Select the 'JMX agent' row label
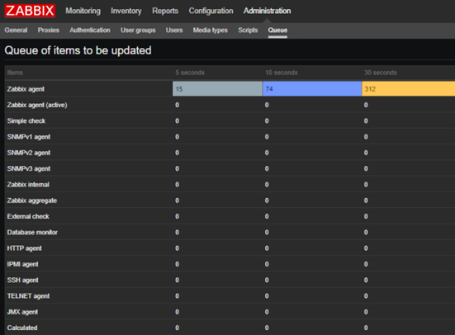Screen dimensions: 455x335 [22, 312]
